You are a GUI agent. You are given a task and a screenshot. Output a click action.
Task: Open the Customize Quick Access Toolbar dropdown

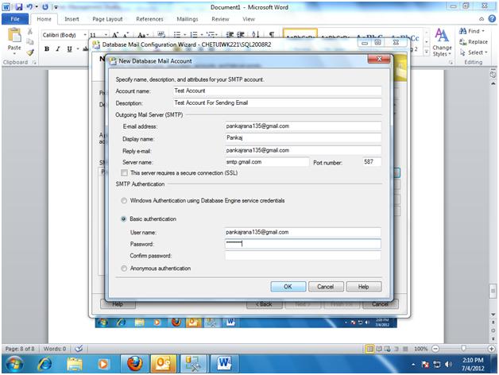coord(56,7)
